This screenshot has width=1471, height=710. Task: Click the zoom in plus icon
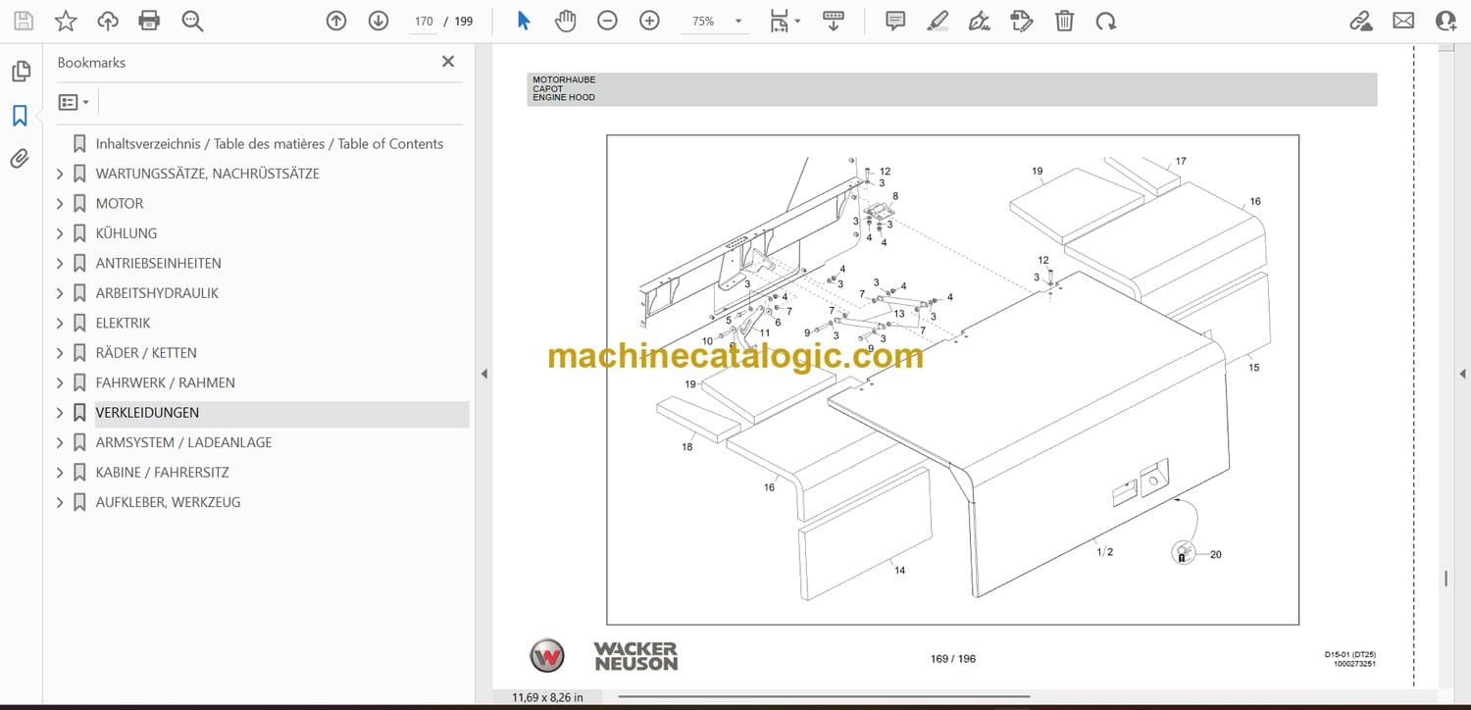[649, 21]
